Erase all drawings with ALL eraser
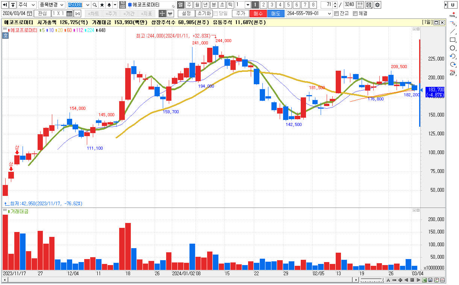This screenshot has width=459, height=285. click(x=453, y=73)
